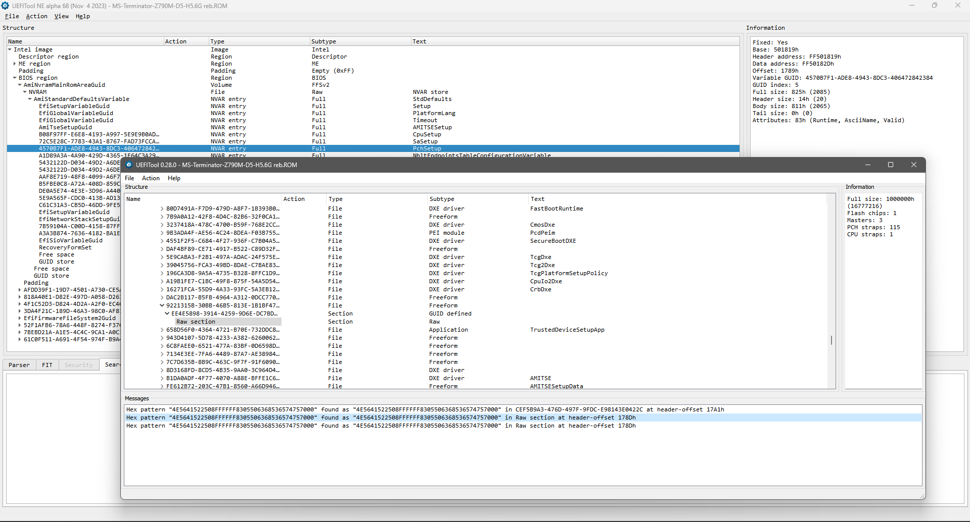The height and width of the screenshot is (522, 970).
Task: Collapse the Intel image tree node
Action: click(10, 49)
